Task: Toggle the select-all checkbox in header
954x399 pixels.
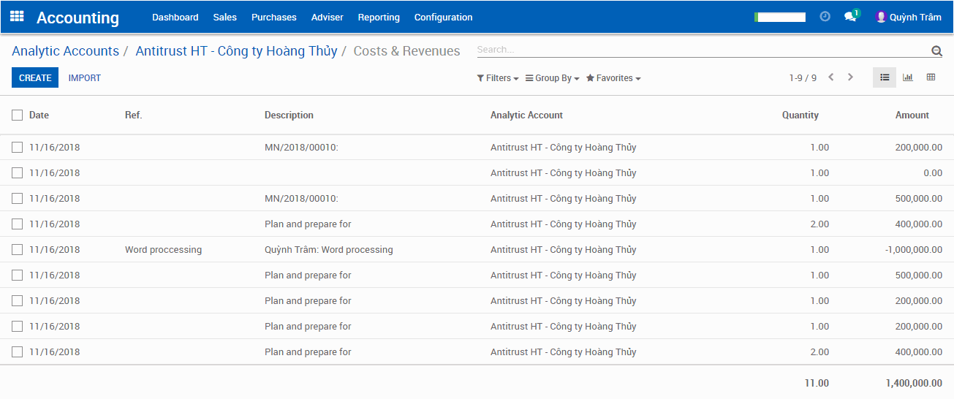Action: pos(18,115)
